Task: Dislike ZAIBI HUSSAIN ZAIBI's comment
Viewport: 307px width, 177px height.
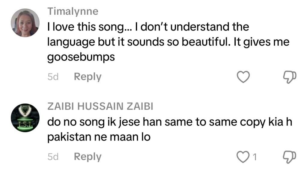Action: (x=290, y=157)
